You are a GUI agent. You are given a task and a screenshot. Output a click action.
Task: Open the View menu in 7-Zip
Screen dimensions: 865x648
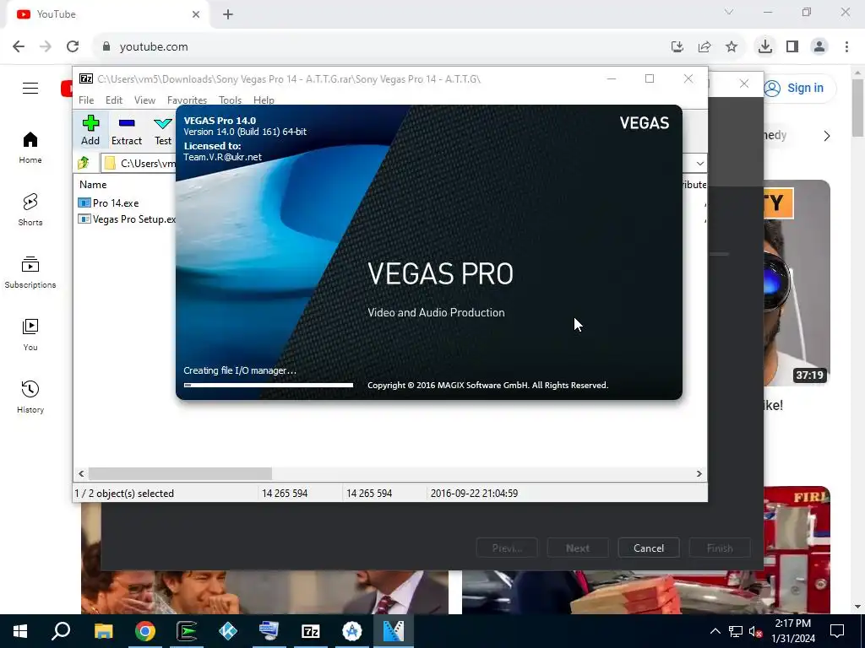pyautogui.click(x=144, y=100)
